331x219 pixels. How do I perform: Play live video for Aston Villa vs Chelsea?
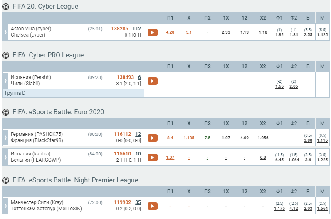tap(153, 32)
